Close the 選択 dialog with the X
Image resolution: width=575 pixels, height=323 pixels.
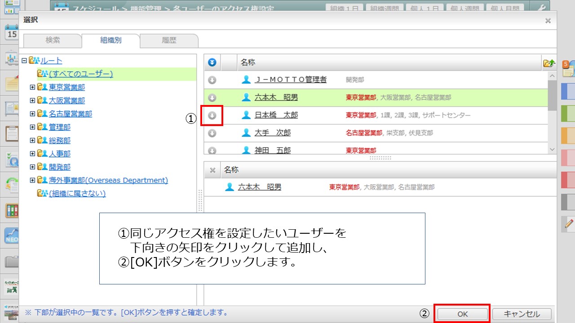[548, 21]
